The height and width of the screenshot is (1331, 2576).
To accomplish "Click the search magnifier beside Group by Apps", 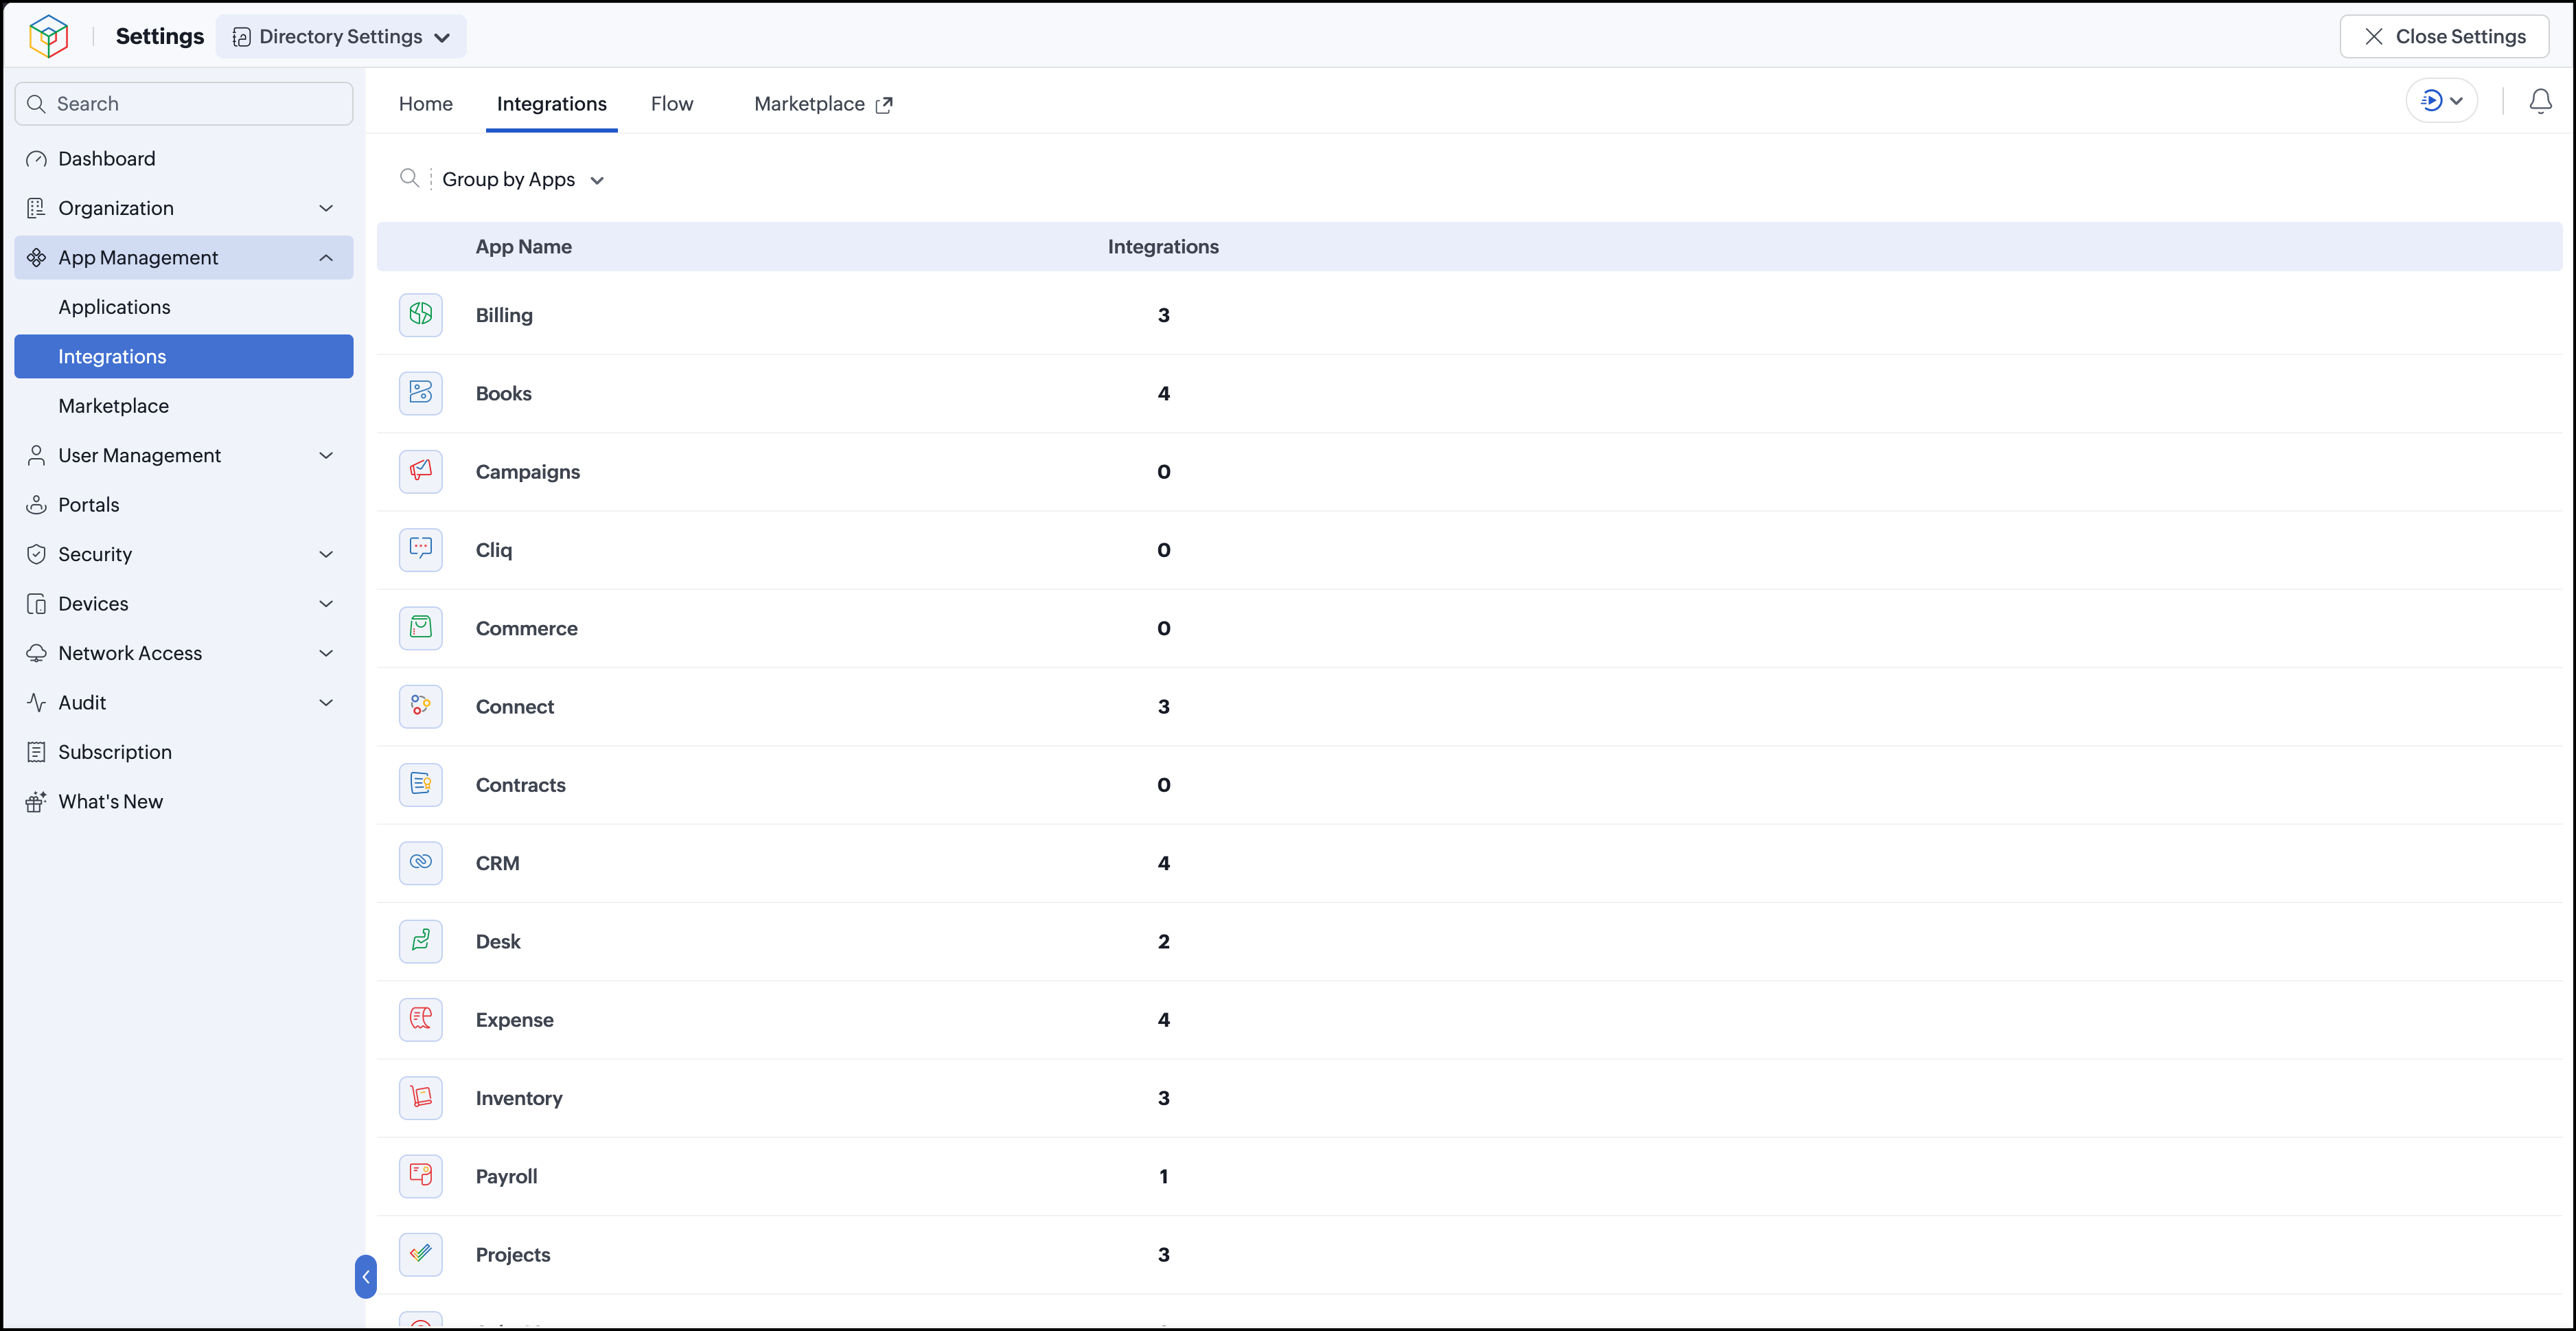I will pyautogui.click(x=409, y=178).
